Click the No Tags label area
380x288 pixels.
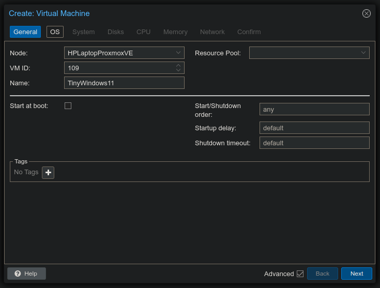point(26,172)
